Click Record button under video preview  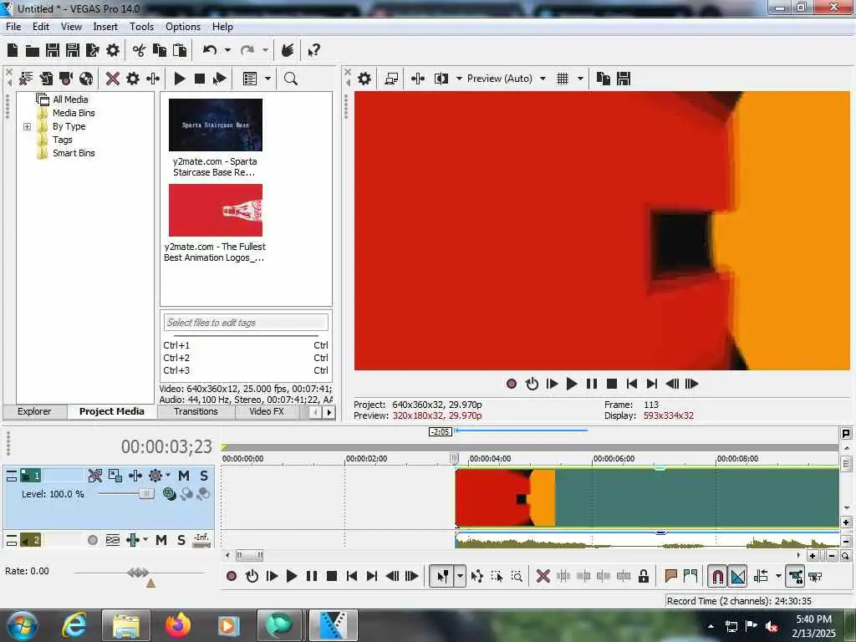(512, 384)
